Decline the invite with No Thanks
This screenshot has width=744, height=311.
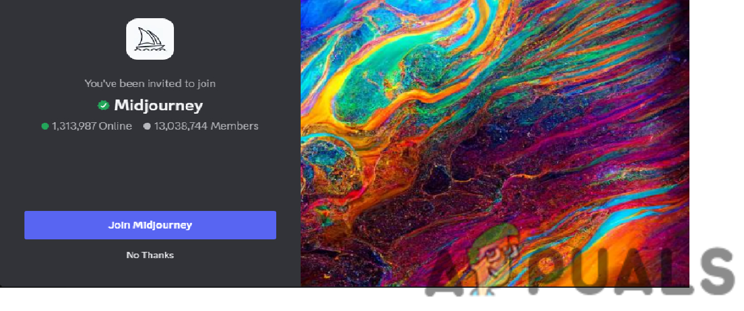[x=150, y=255]
